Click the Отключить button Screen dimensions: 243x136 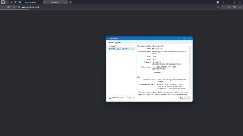pos(157,72)
